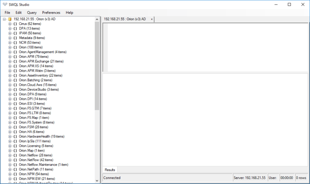
Task: Click the braces icon next to Orion.NPM
Action: [15, 174]
